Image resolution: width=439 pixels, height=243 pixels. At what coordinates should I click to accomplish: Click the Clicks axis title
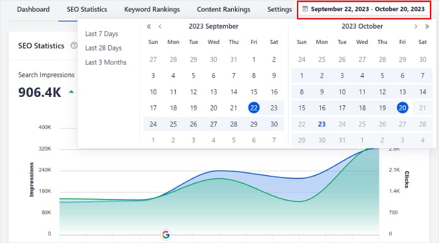(x=407, y=180)
